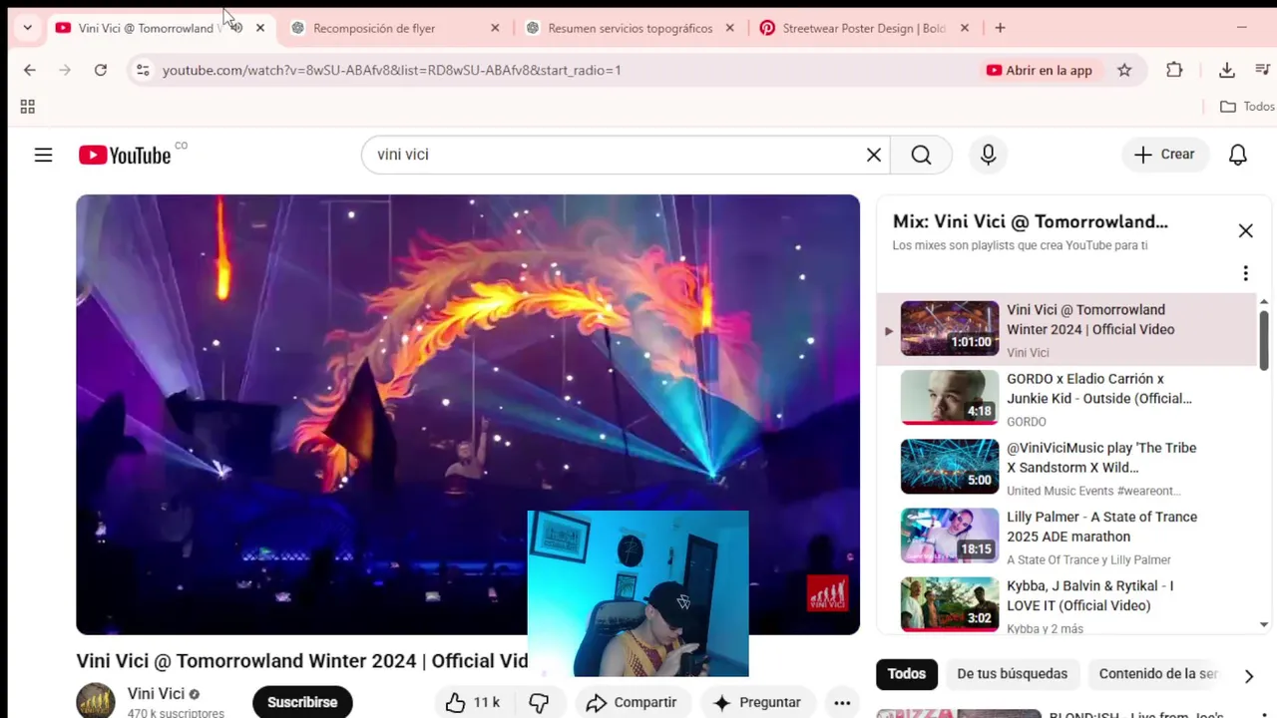Screen dimensions: 1277x718
Task: Select the Todos filter chip
Action: point(907,674)
